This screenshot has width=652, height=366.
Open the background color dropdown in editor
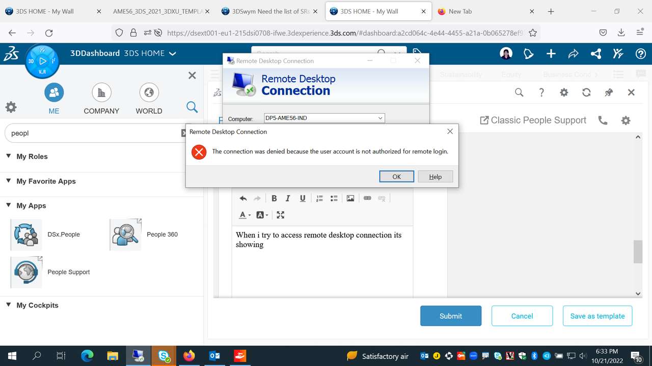pos(262,215)
